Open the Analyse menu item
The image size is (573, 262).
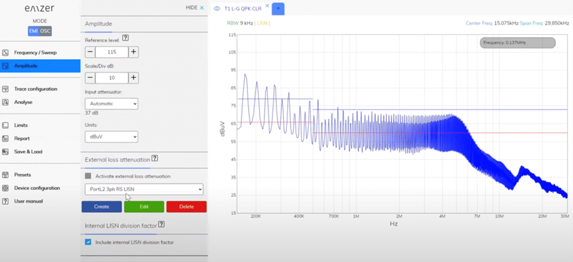24,102
